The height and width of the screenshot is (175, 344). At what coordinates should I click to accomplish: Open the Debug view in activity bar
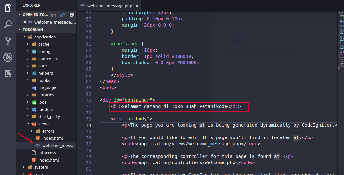click(8, 57)
